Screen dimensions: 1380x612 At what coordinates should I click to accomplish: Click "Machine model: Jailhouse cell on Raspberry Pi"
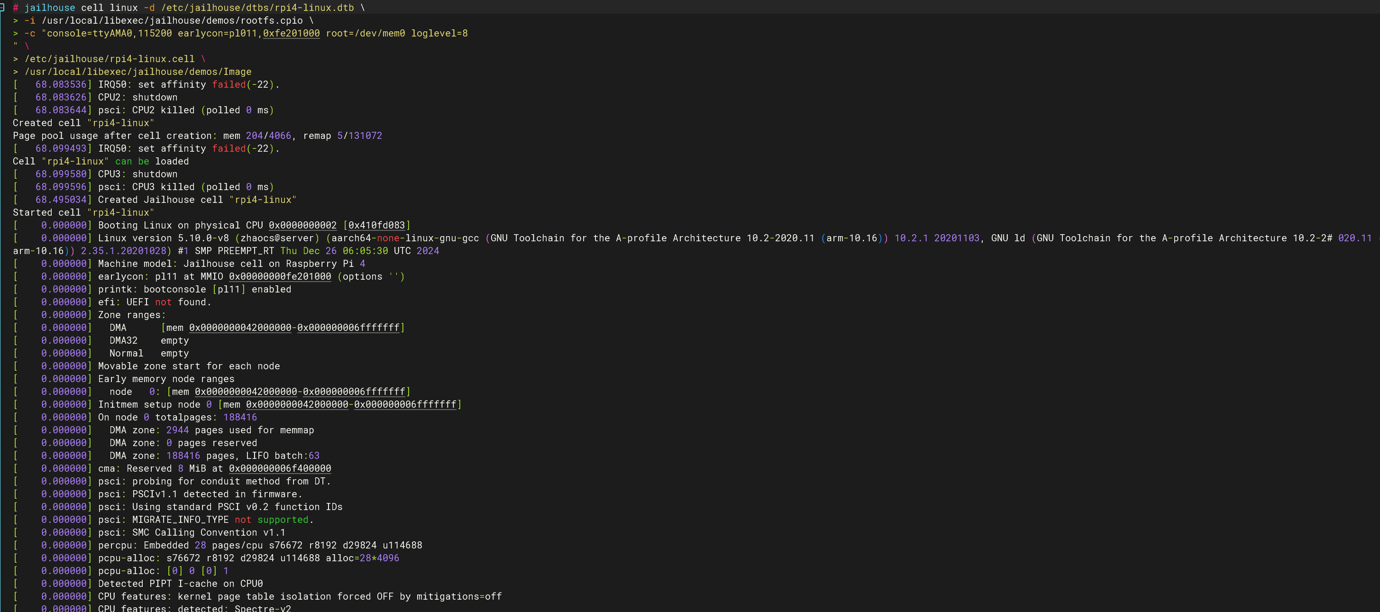(226, 264)
